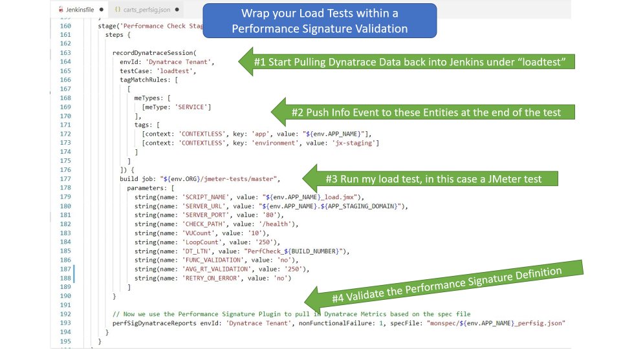This screenshot has height=349, width=621.
Task: Select line number 177 in the gutter
Action: (65, 179)
